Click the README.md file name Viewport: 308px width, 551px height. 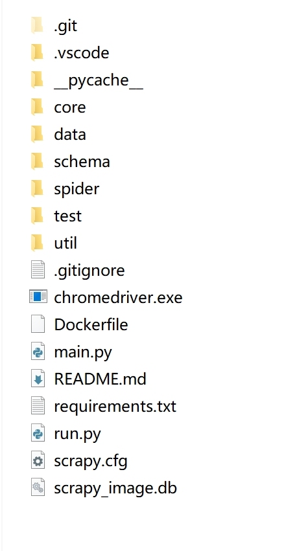101,379
